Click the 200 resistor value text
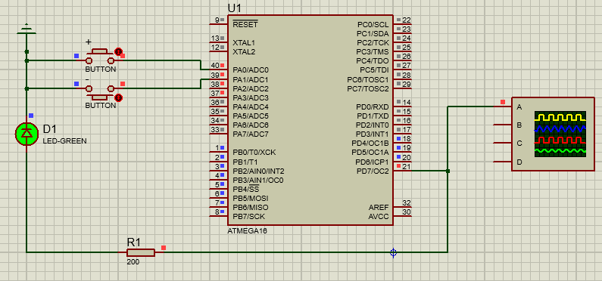Viewport: 602px width, 281px height. pos(133,262)
